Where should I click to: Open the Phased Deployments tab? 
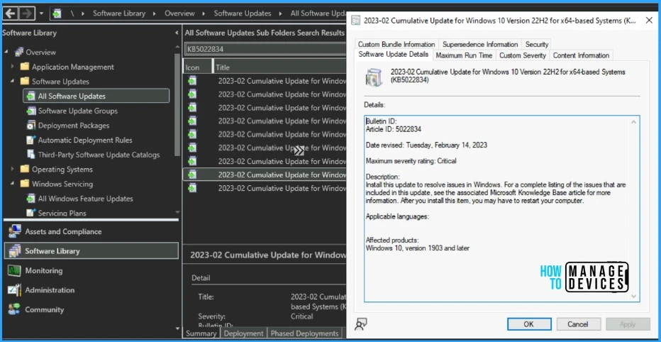coord(304,333)
